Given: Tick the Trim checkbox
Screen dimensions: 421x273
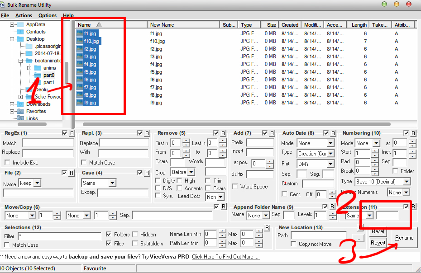Looking at the screenshot, I should pos(208,180).
